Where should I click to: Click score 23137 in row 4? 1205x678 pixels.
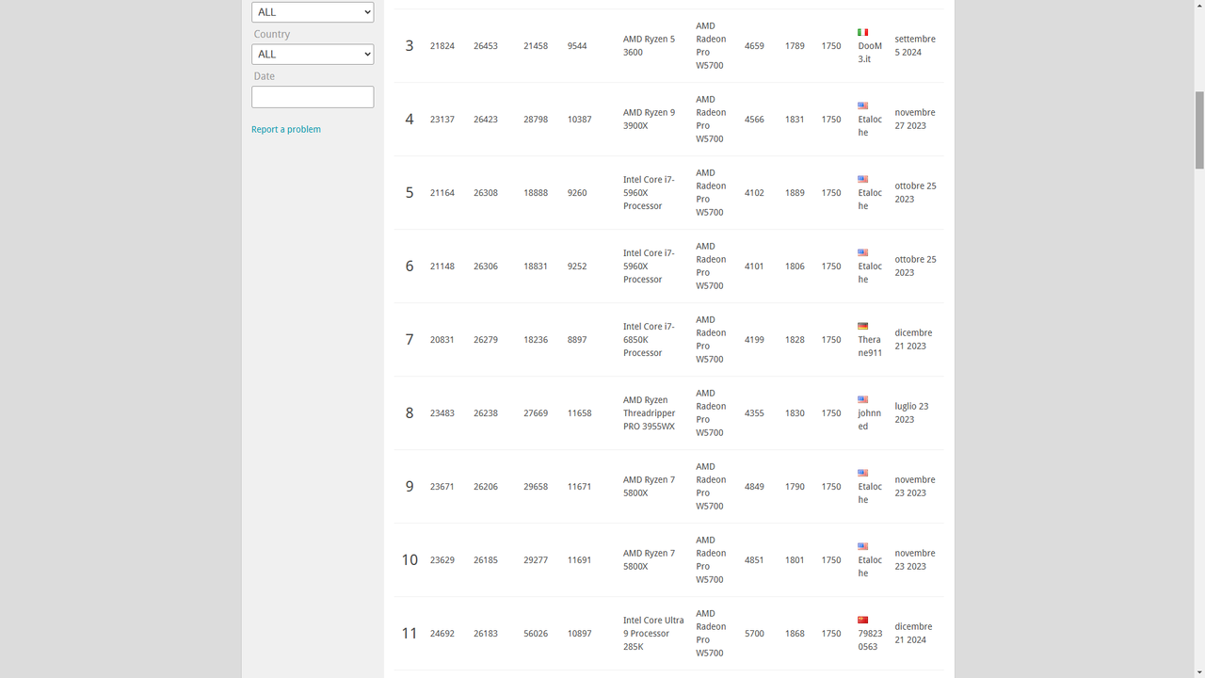[442, 120]
